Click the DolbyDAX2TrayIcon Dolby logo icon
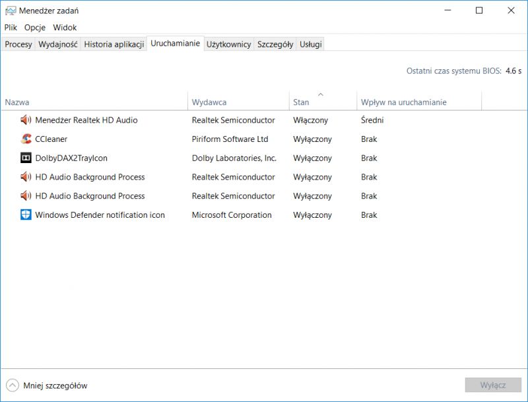 coord(26,158)
